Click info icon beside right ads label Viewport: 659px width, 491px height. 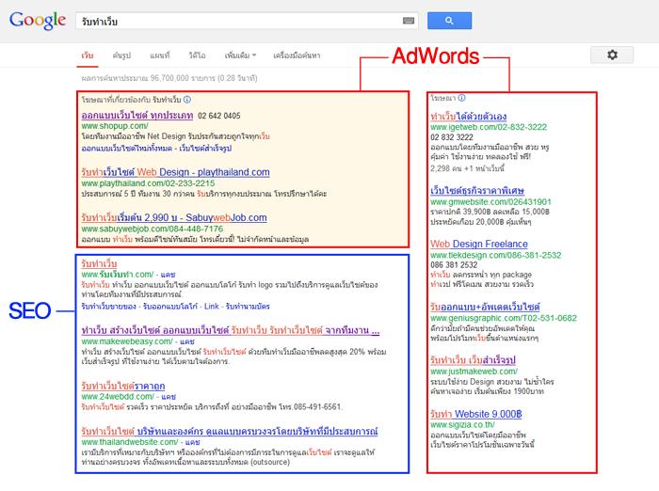[461, 98]
